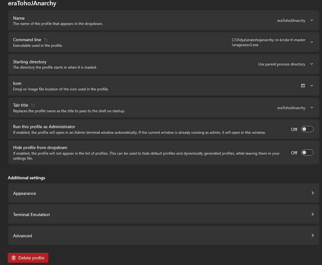The width and height of the screenshot is (322, 265).
Task: Open the Advanced settings page
Action: pos(163,235)
